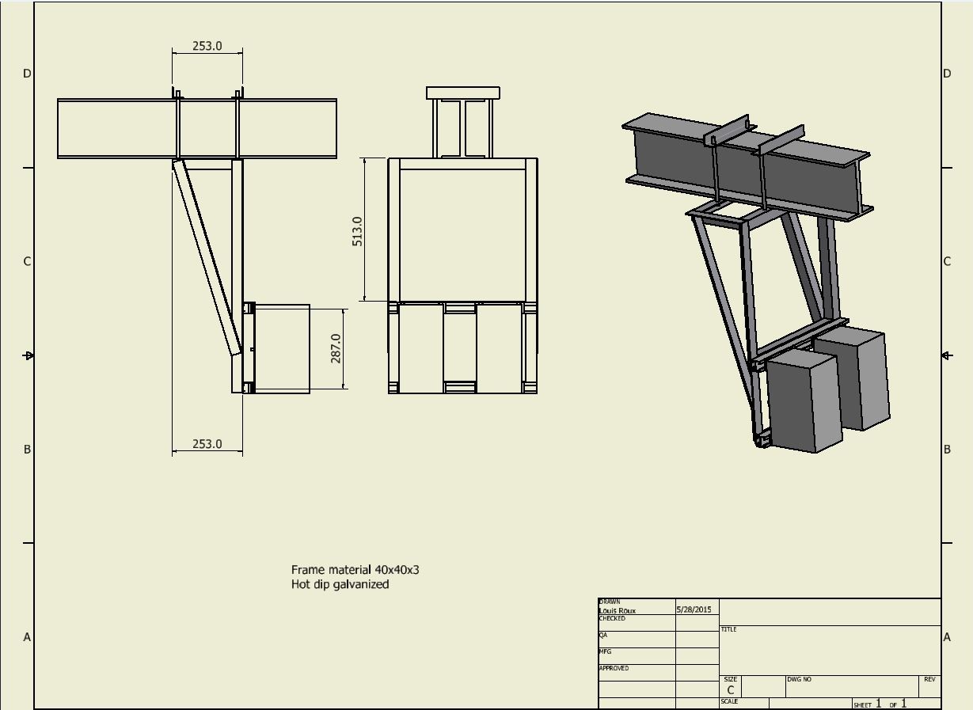Click the 287.0 vertical dimension value
Screen dimensions: 973x710
tap(336, 348)
